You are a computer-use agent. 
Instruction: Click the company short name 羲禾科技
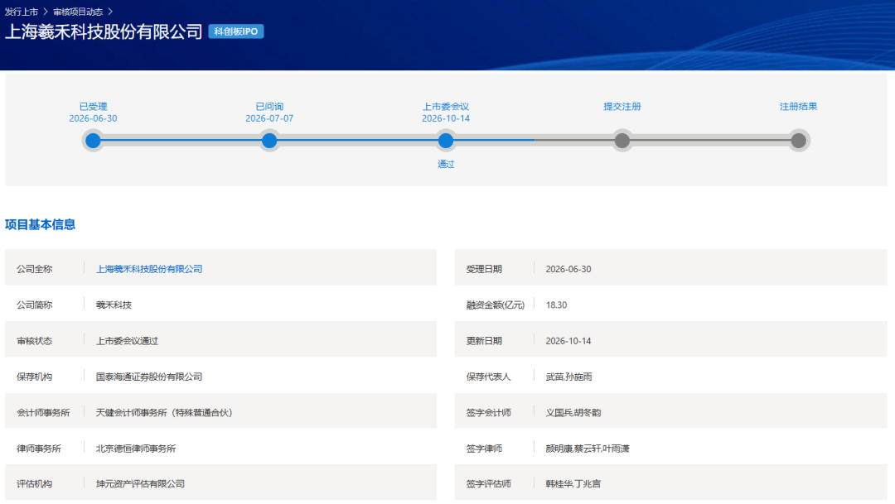114,305
